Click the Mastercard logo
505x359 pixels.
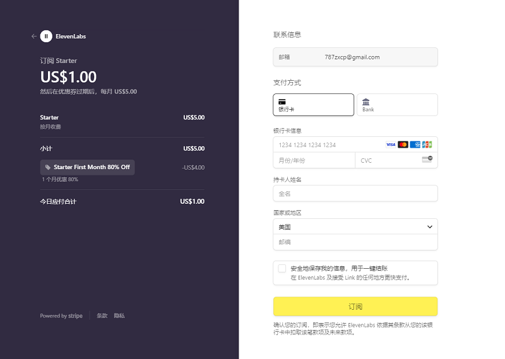coord(403,144)
